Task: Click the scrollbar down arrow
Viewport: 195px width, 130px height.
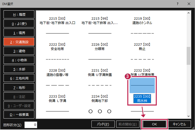Action: coord(189,116)
